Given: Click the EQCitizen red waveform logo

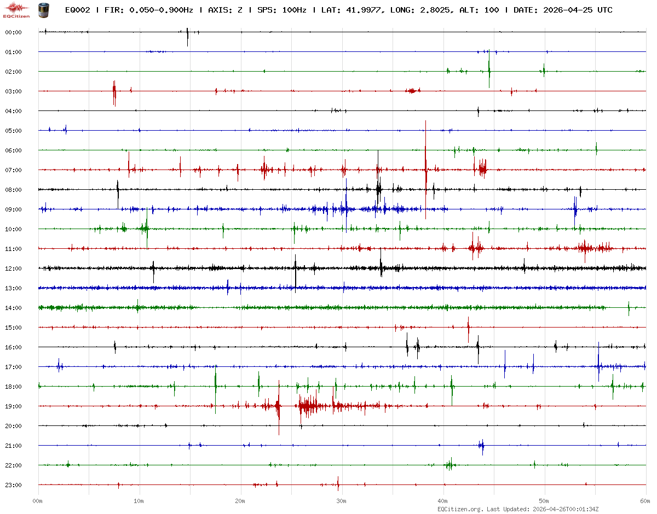Looking at the screenshot, I should pos(16,9).
